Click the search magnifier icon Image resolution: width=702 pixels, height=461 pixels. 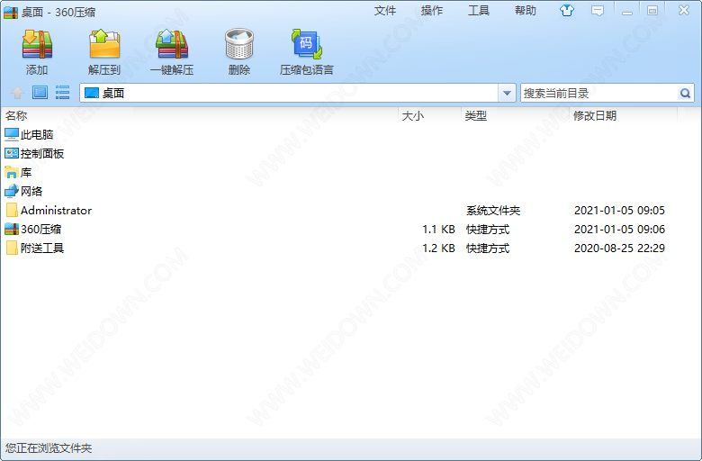tap(685, 93)
